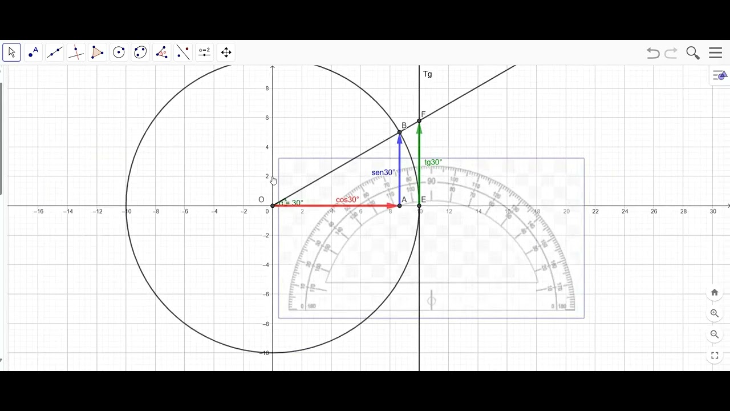Click the green tangent vector arrow
730x411 pixels.
tap(419, 163)
